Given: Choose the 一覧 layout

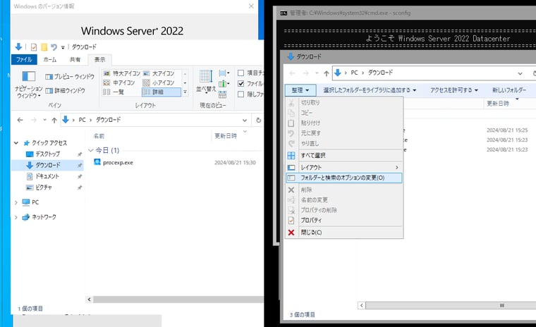Looking at the screenshot, I should 114,92.
